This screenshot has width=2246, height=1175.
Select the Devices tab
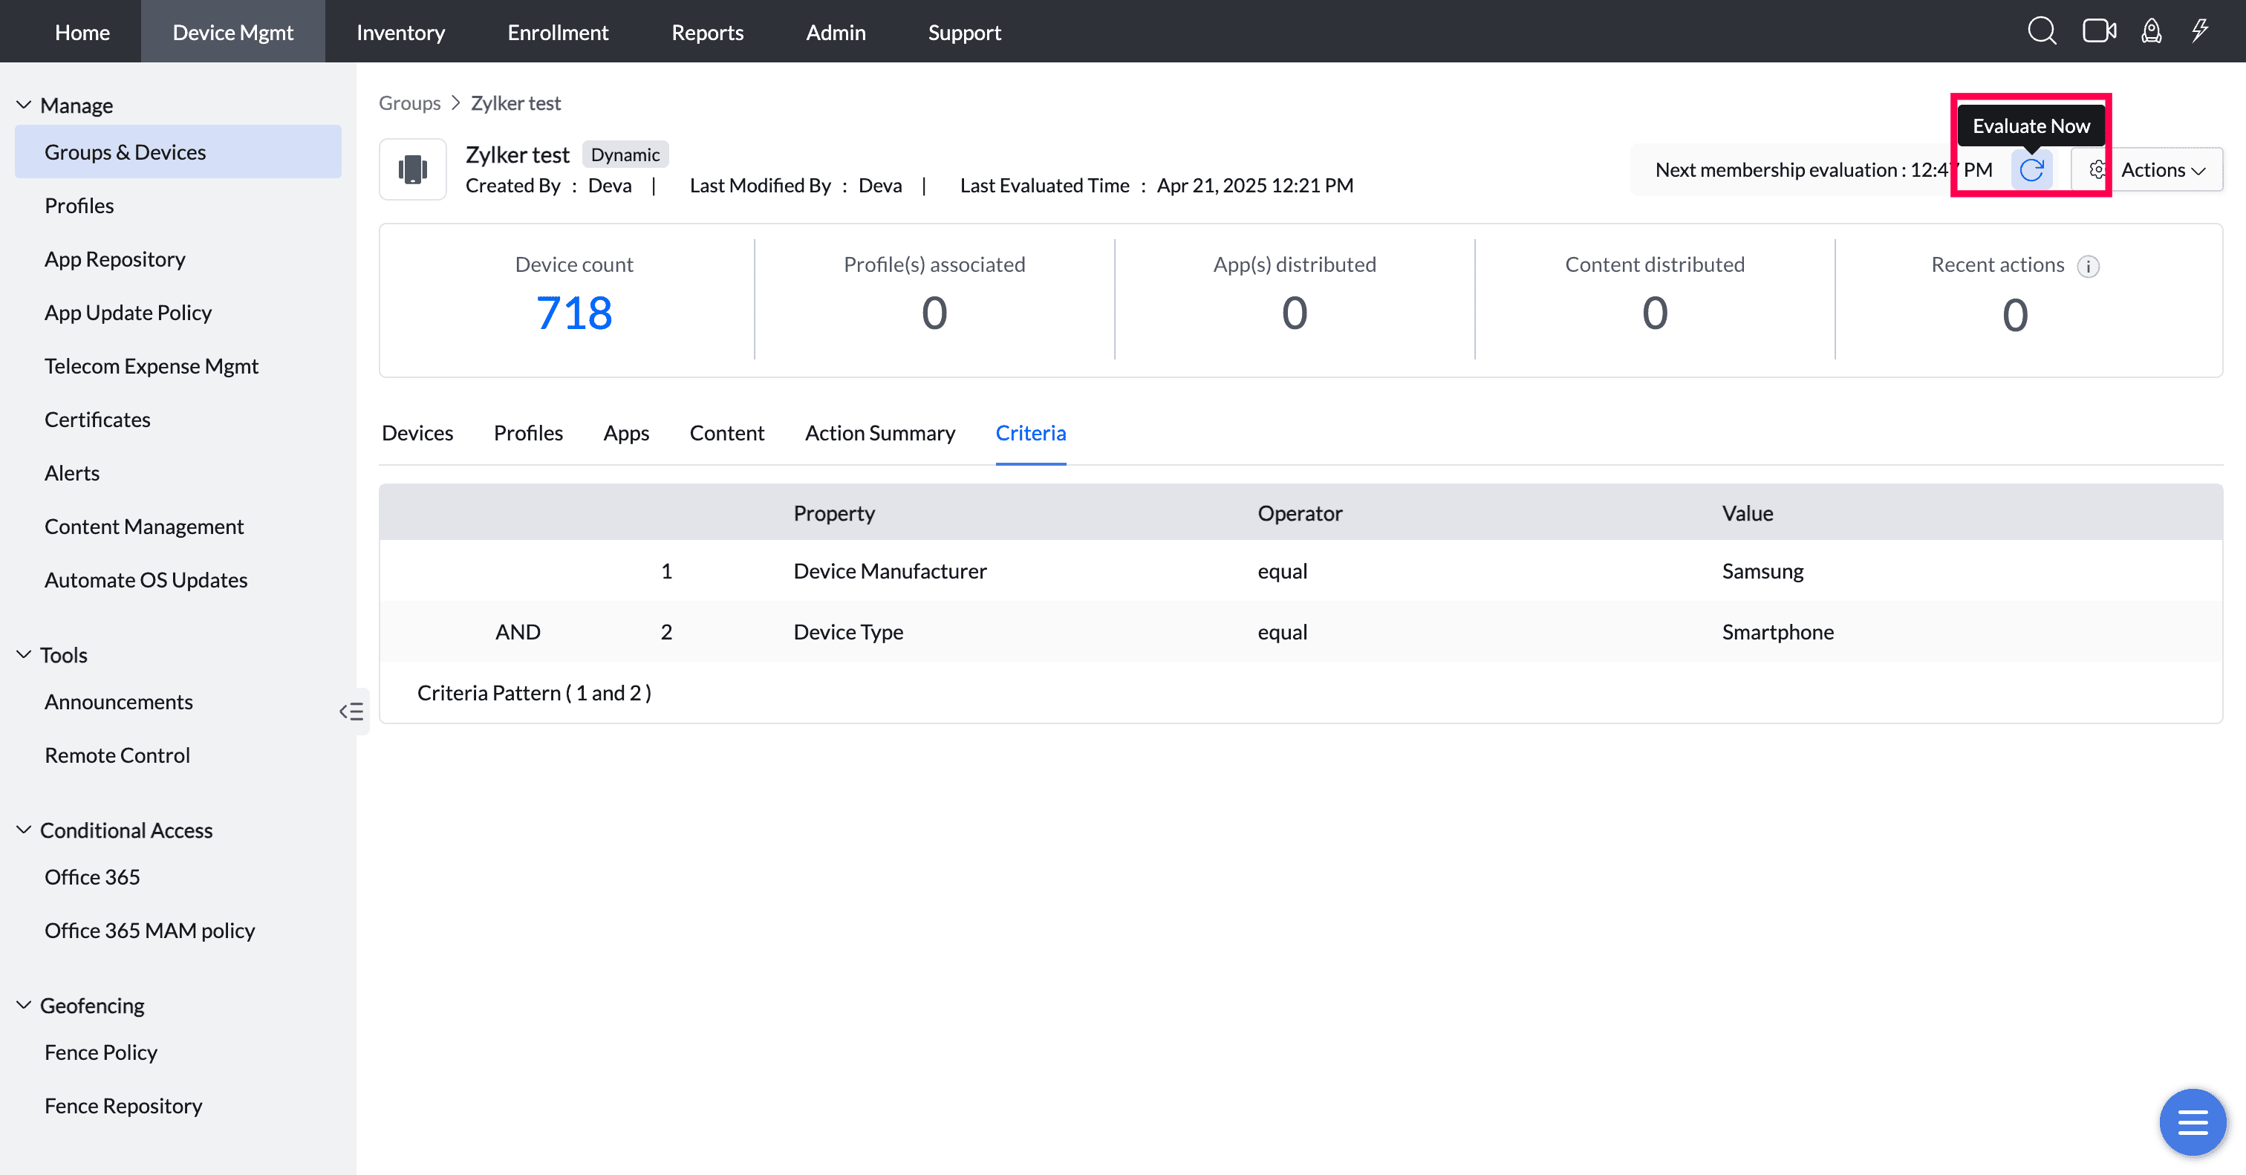pos(417,433)
